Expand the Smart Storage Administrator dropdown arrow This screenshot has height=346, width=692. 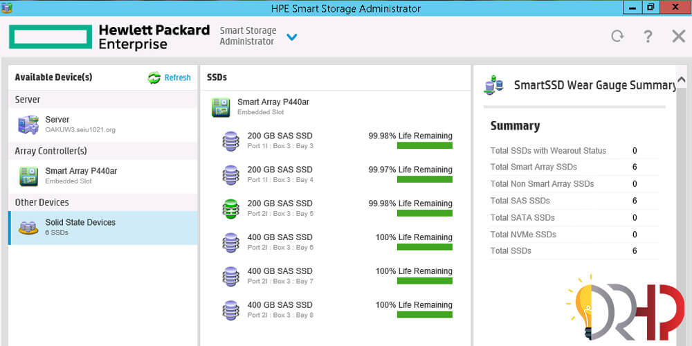click(292, 37)
